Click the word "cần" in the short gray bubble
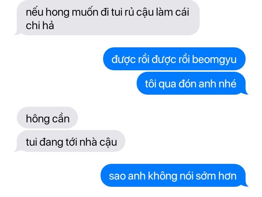 (61, 119)
